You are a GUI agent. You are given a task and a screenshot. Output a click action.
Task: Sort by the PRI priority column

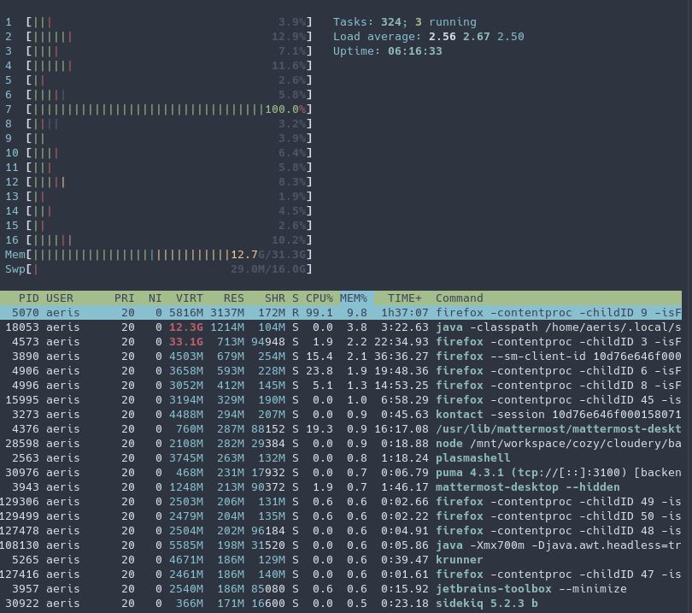tap(124, 298)
